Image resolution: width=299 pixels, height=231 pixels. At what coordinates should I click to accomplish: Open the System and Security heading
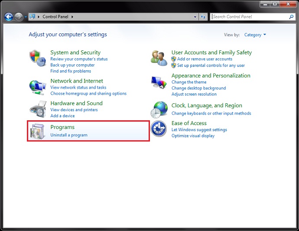[75, 53]
